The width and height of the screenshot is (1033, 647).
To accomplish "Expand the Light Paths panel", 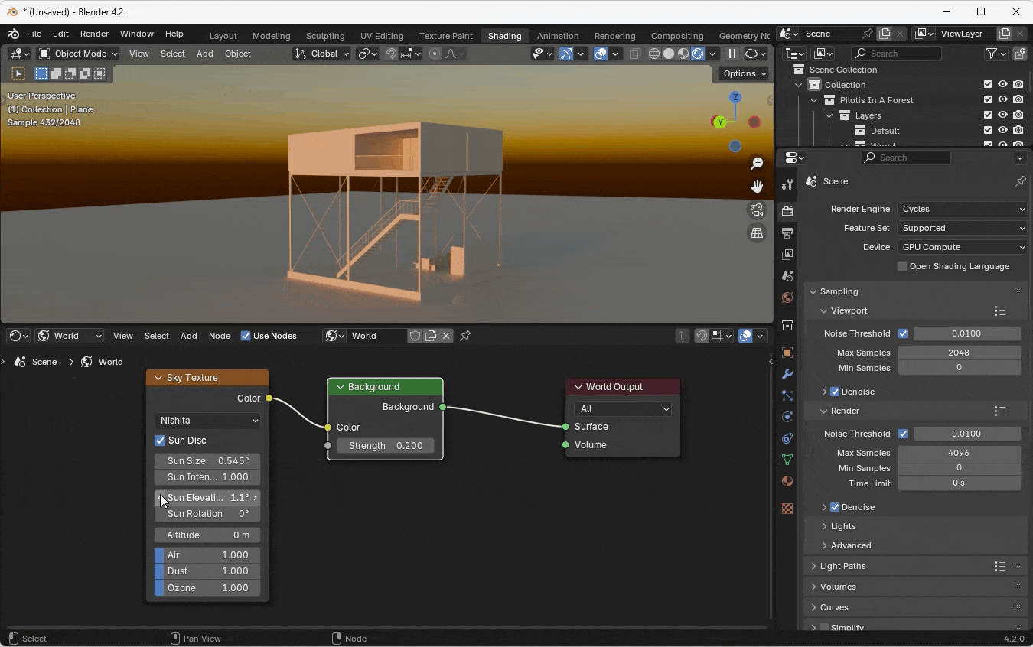I will point(843,566).
